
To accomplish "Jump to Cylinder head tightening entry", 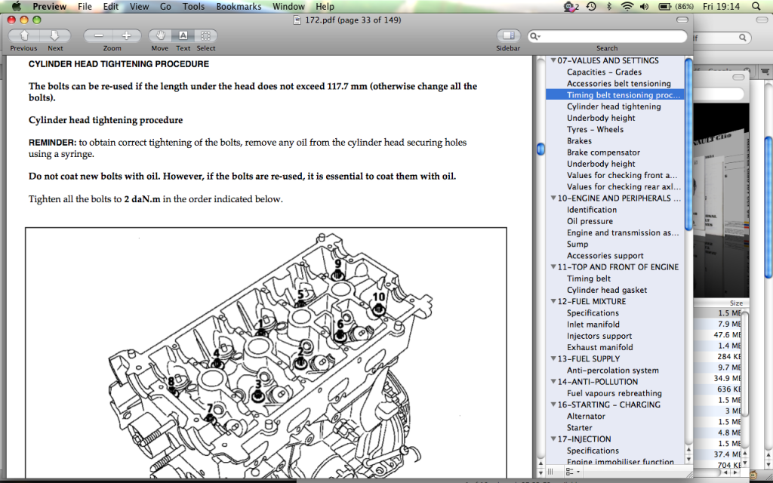I will pos(614,106).
